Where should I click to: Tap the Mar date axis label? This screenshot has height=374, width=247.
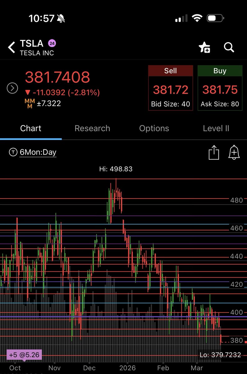point(197,368)
